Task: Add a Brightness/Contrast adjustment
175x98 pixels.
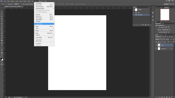Action: [159, 27]
